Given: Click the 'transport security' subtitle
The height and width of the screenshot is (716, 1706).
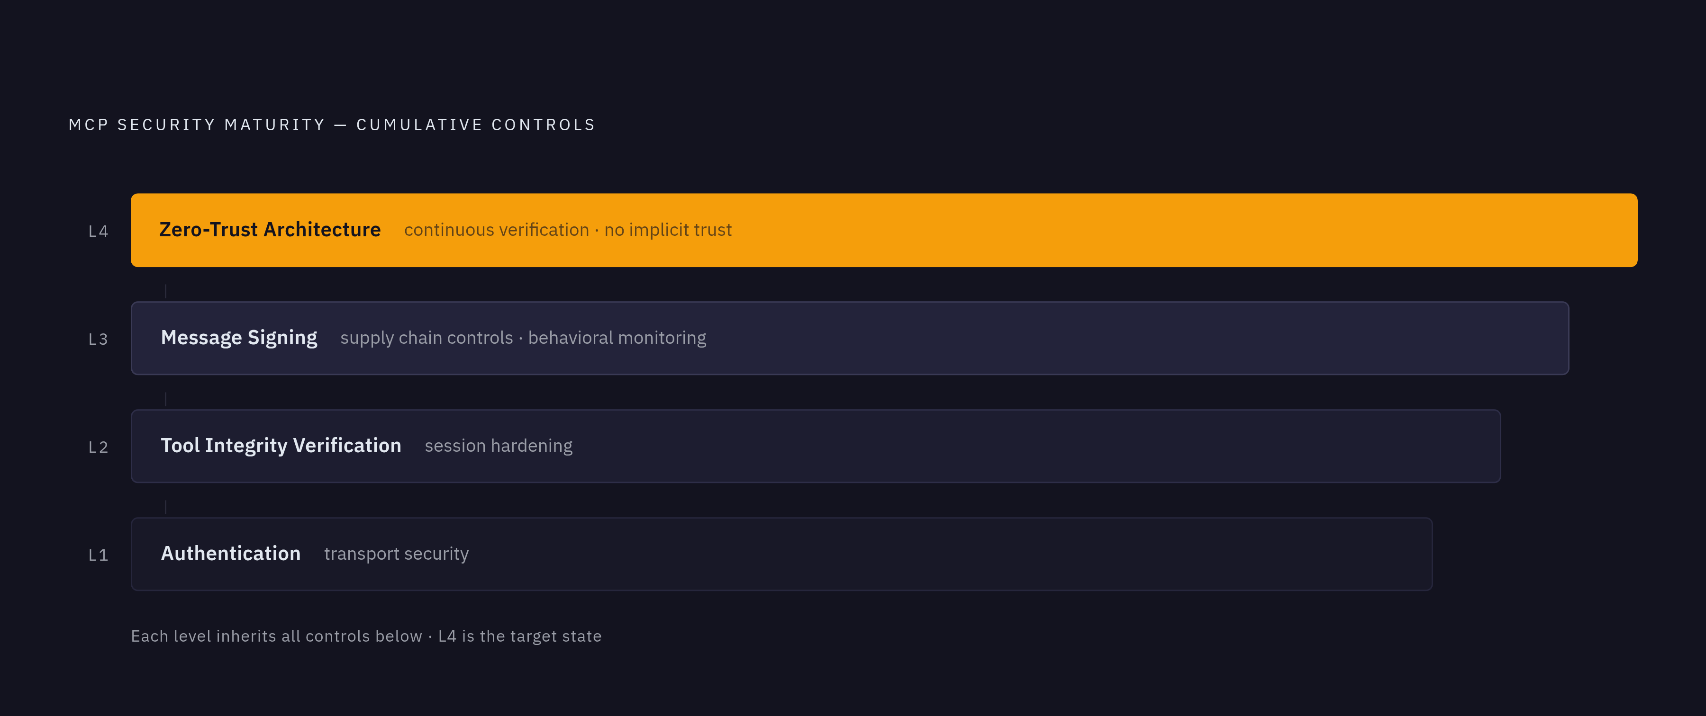Looking at the screenshot, I should (396, 554).
